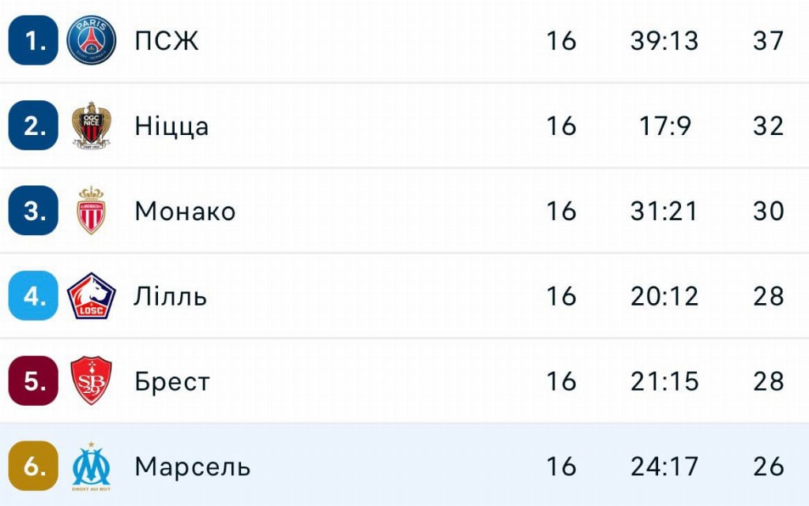809x506 pixels.
Task: Click PSG's 39:13 goal difference
Action: (664, 41)
